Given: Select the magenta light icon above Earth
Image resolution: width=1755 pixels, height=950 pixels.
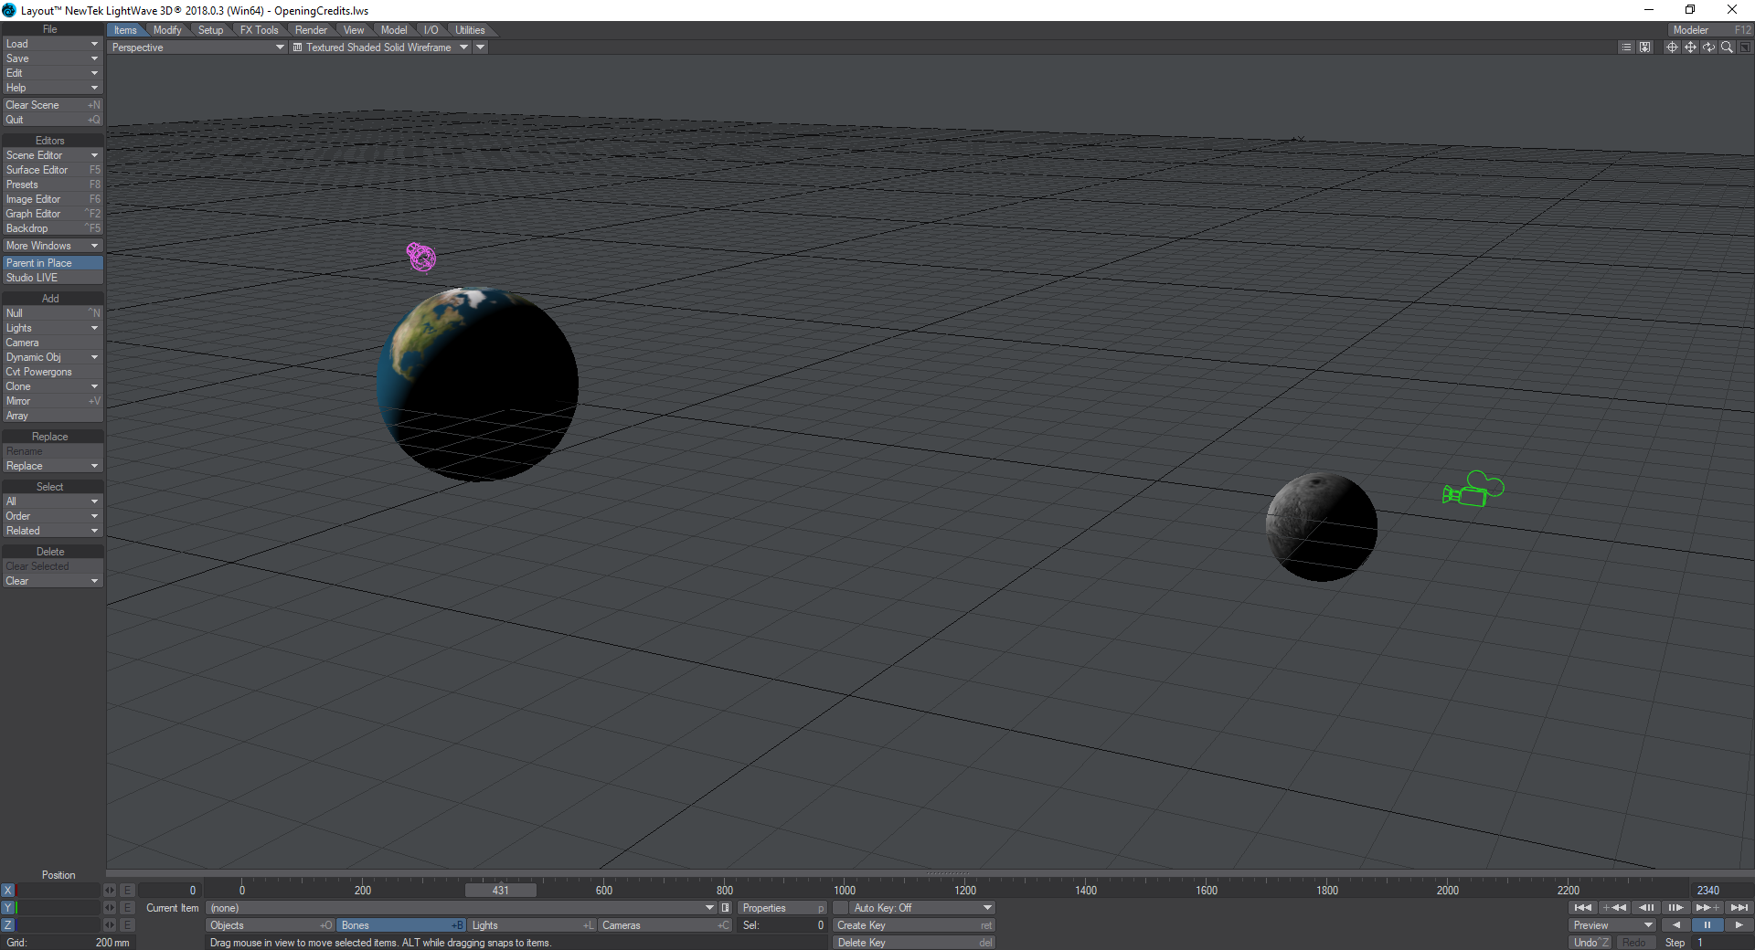Looking at the screenshot, I should tap(421, 257).
